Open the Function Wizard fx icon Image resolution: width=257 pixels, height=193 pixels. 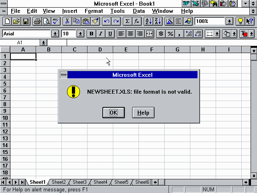coord(137,21)
